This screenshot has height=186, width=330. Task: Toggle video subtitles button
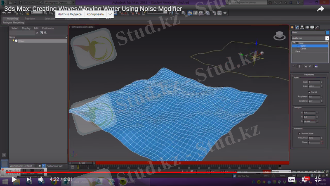(292, 180)
